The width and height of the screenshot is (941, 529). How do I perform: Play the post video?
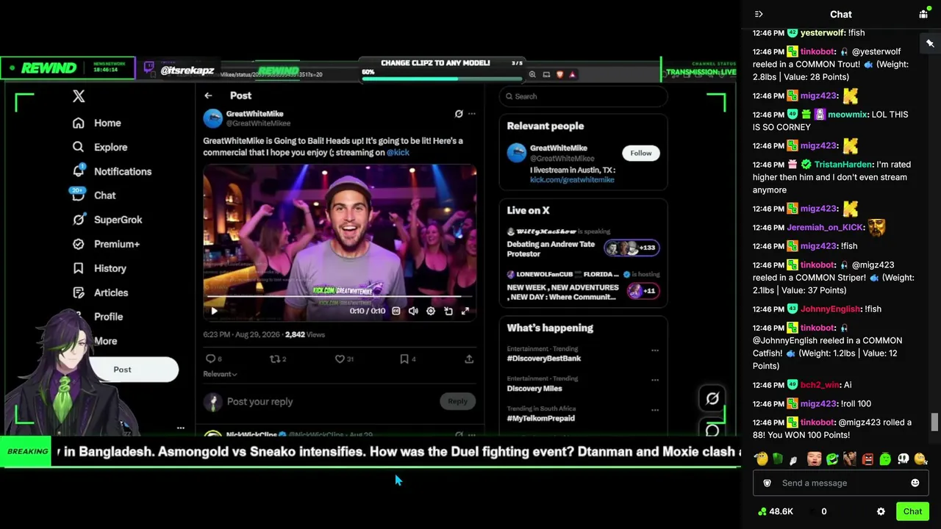214,311
